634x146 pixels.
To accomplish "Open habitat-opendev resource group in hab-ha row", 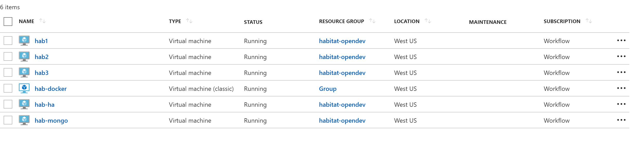I will click(x=342, y=105).
